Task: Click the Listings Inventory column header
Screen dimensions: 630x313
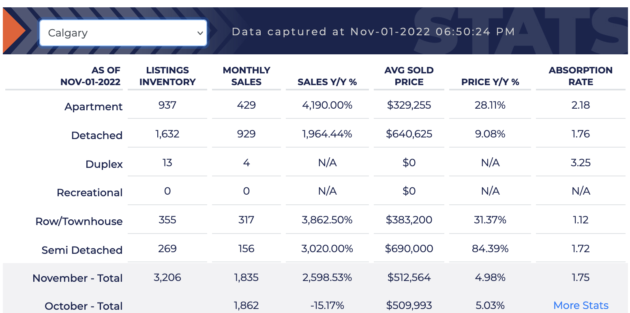Action: tap(167, 76)
